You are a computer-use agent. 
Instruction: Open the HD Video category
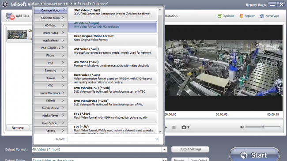(x=50, y=25)
